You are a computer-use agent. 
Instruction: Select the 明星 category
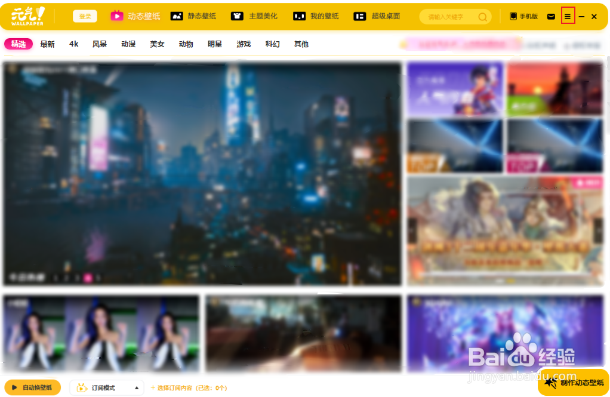click(x=215, y=44)
